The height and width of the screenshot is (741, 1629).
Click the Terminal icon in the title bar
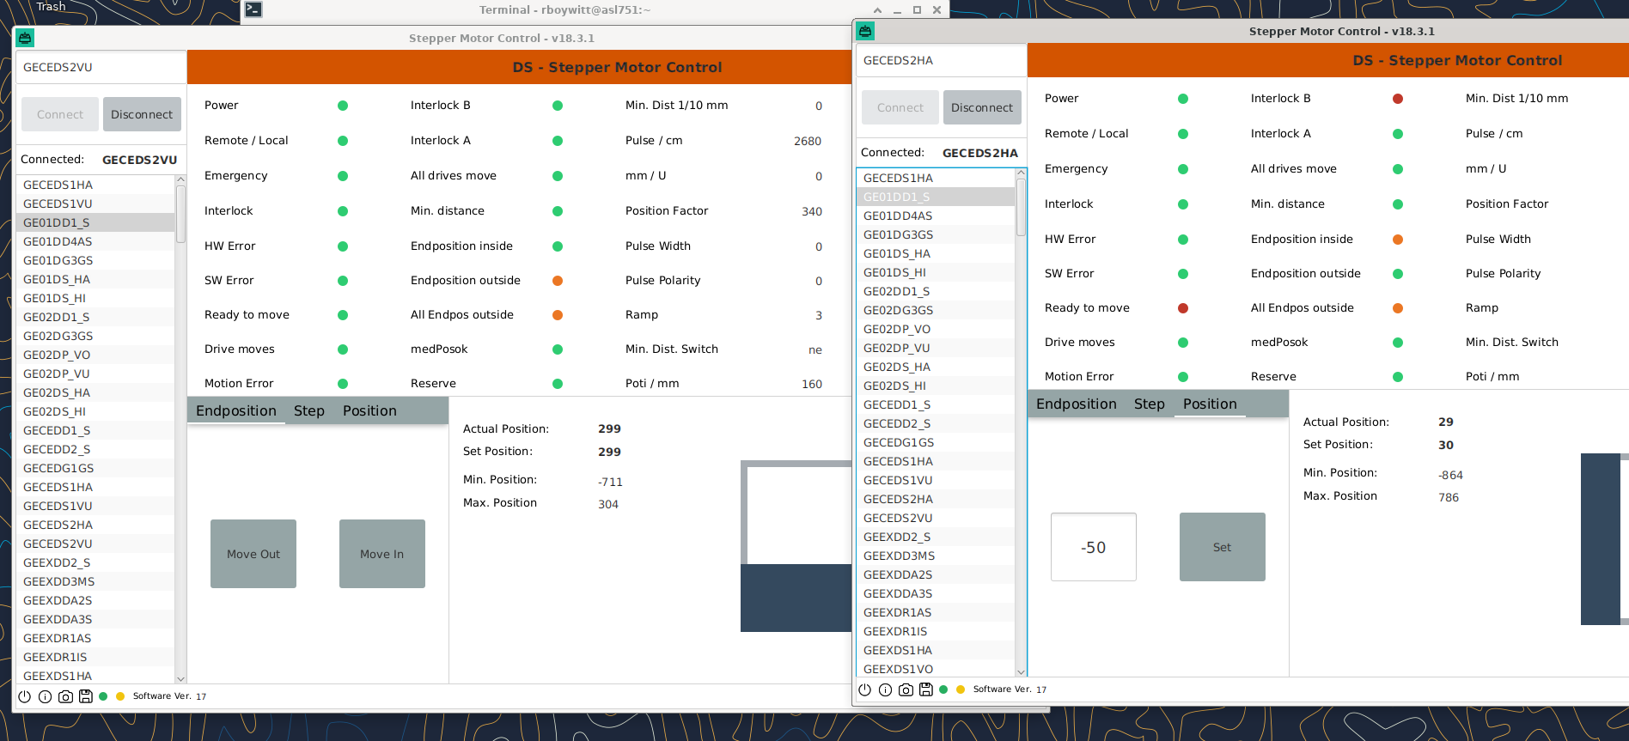[x=253, y=9]
